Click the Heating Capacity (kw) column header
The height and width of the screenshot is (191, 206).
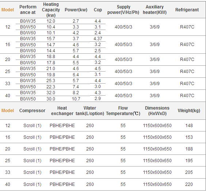51,10
